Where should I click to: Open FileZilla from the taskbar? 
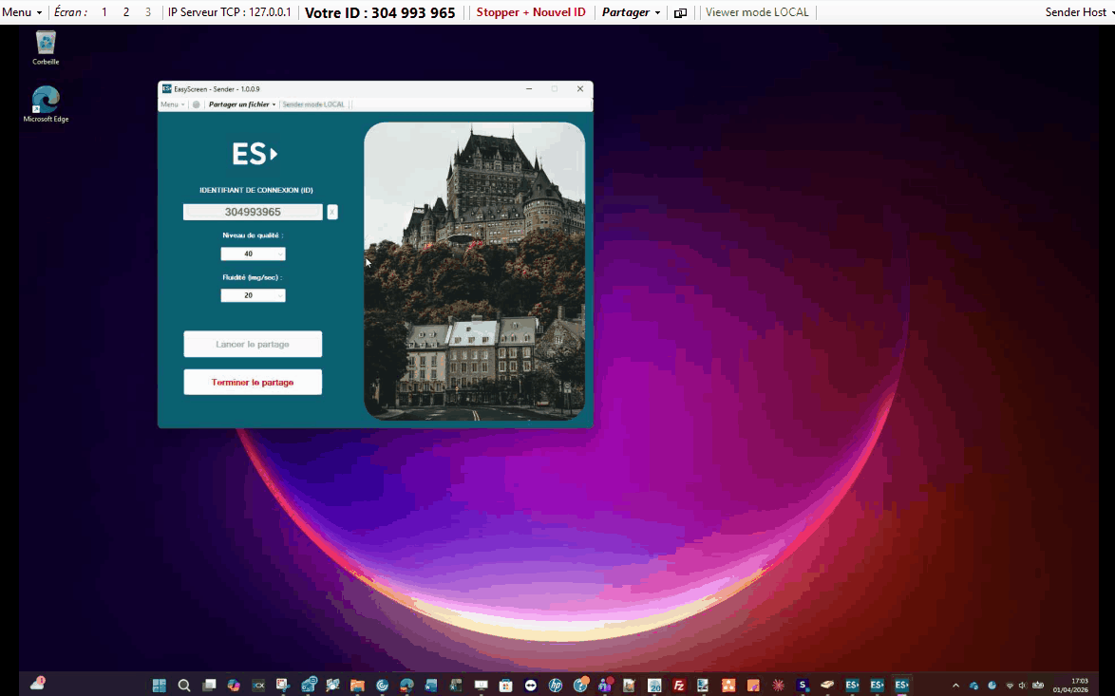click(679, 685)
